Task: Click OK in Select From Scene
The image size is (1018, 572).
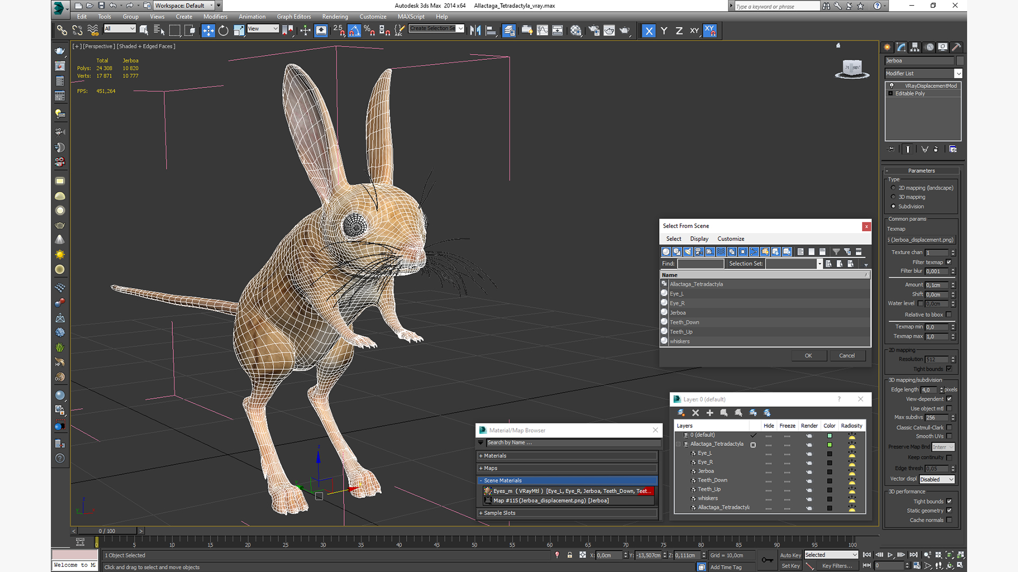Action: [809, 355]
